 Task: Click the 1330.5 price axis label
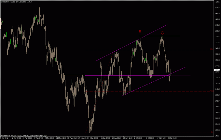click(217, 77)
